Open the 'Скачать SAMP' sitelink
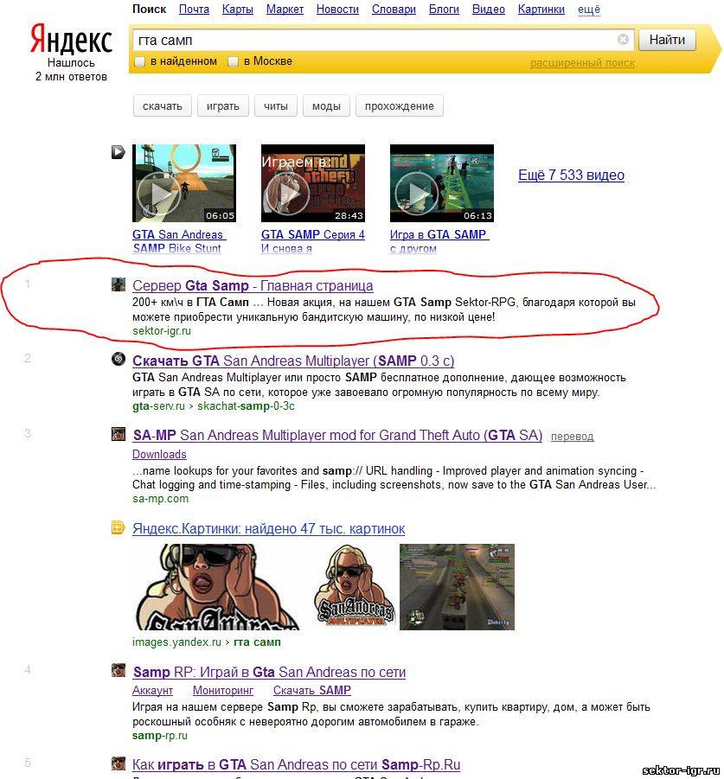The height and width of the screenshot is (779, 724). [x=312, y=691]
